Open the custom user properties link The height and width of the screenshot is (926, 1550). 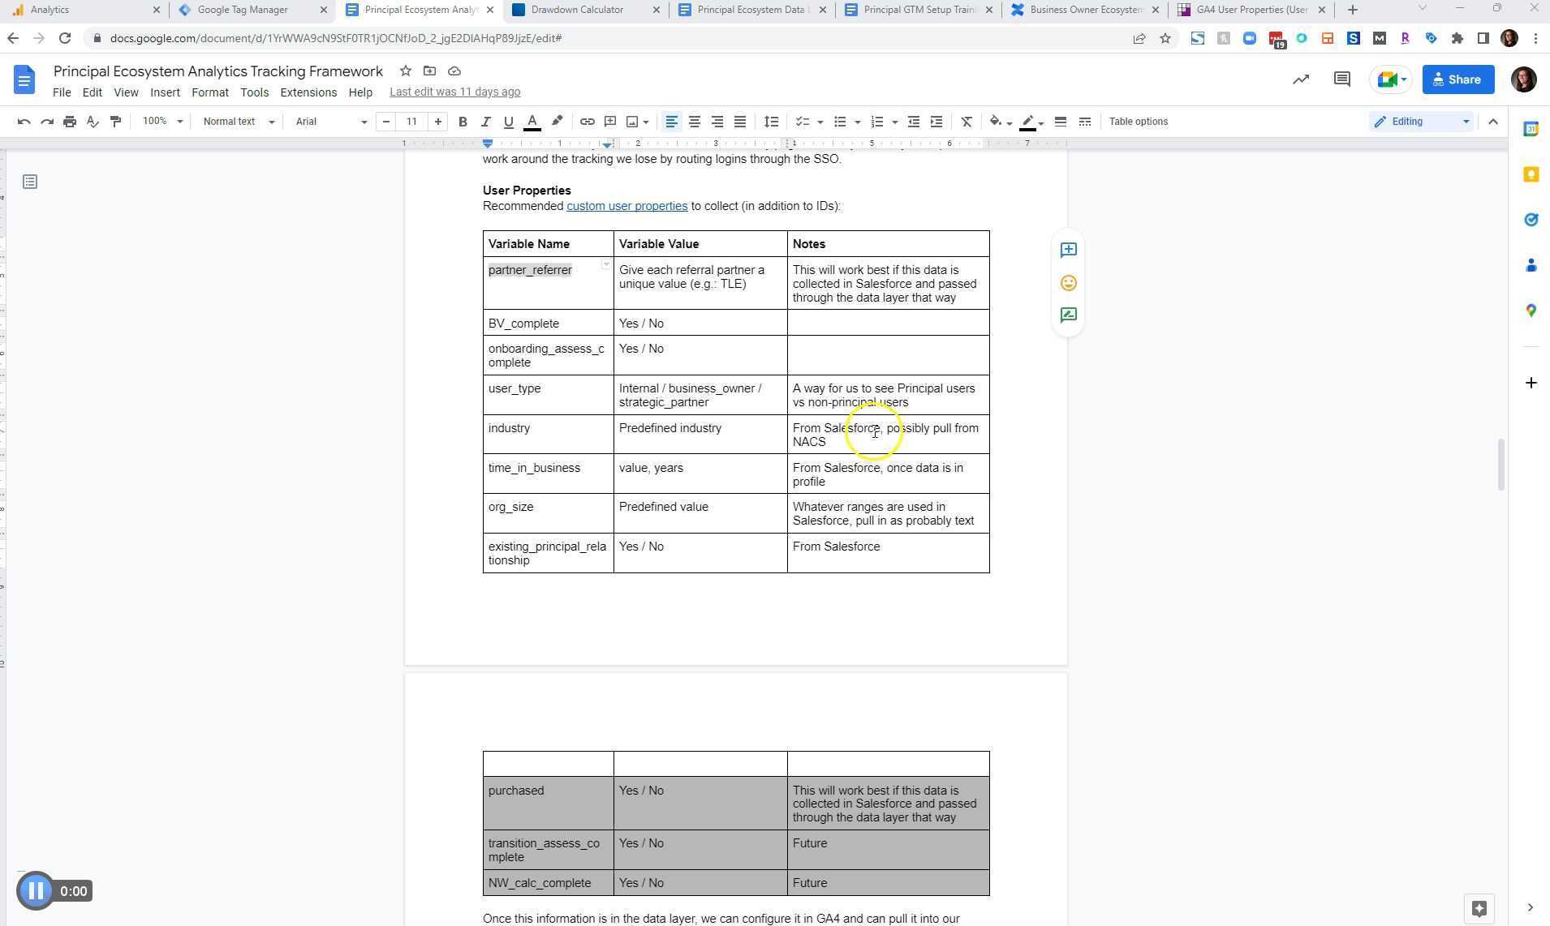(626, 206)
